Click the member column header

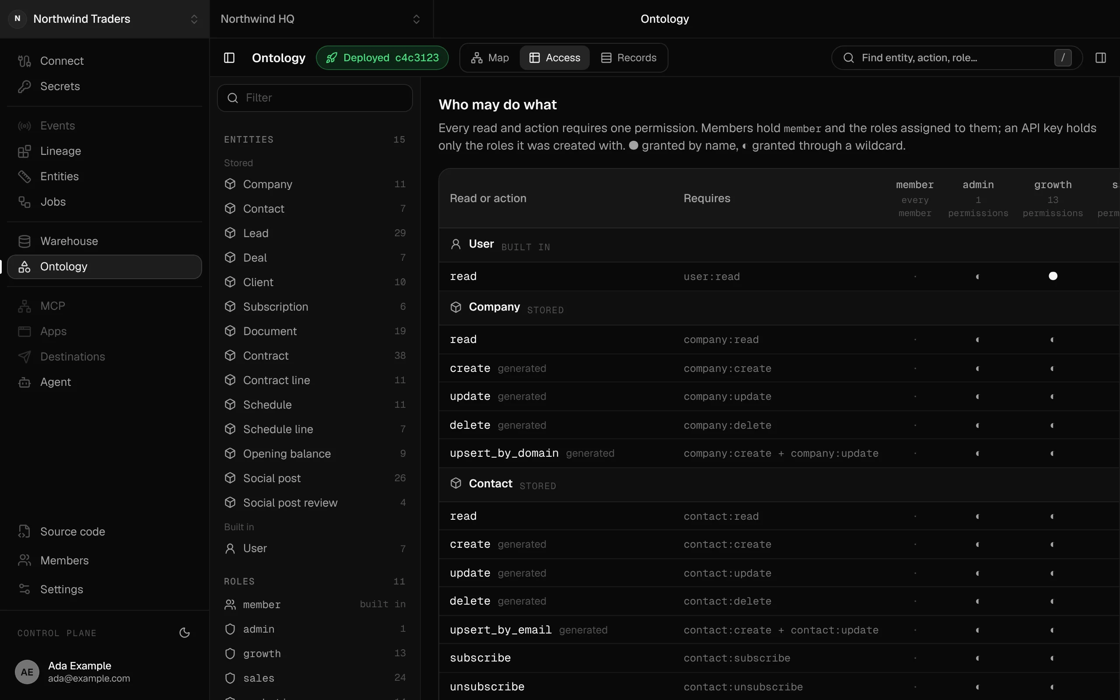[914, 199]
